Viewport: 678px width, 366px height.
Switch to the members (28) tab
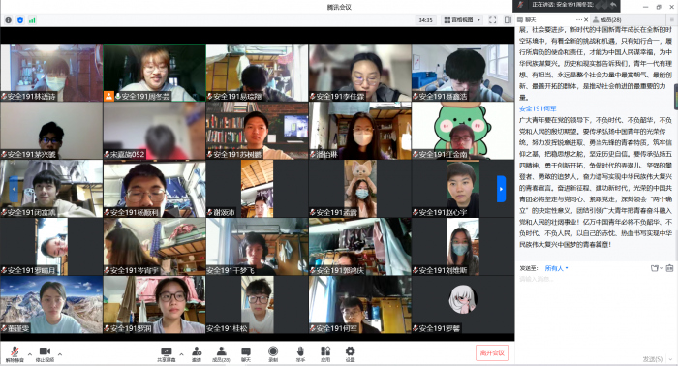tap(607, 20)
